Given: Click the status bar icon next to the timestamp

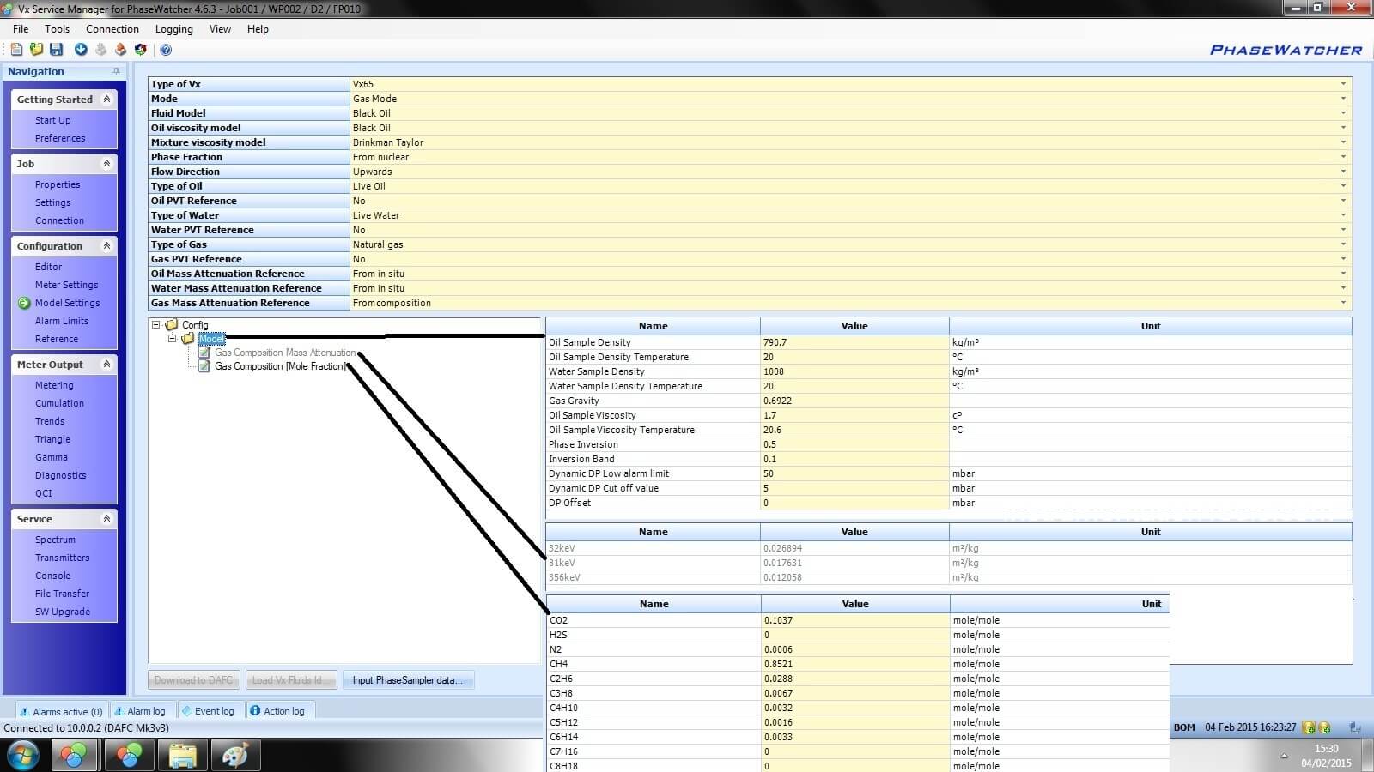Looking at the screenshot, I should click(x=1309, y=727).
